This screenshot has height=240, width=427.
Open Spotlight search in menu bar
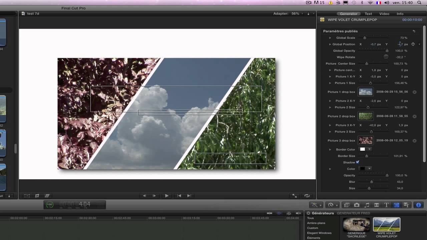click(x=419, y=3)
